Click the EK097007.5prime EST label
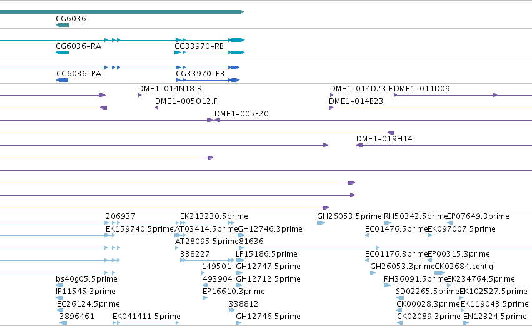 (462, 229)
